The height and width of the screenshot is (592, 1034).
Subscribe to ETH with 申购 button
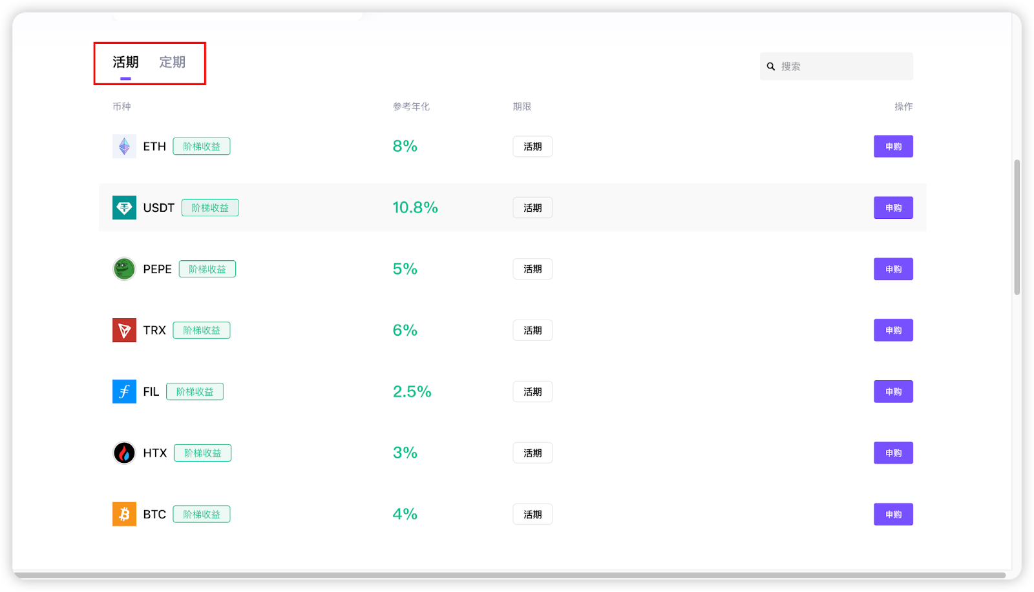tap(893, 147)
